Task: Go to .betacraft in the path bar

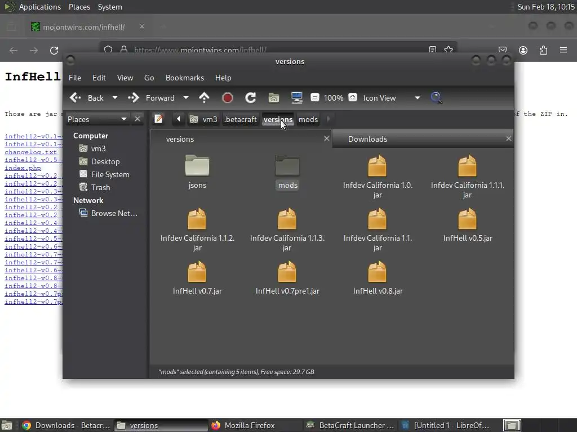Action: coord(240,119)
